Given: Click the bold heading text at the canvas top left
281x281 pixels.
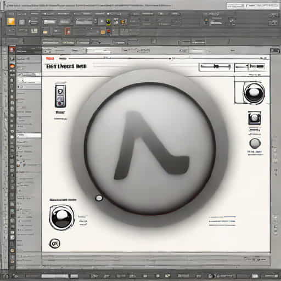Looking at the screenshot, I should [66, 66].
